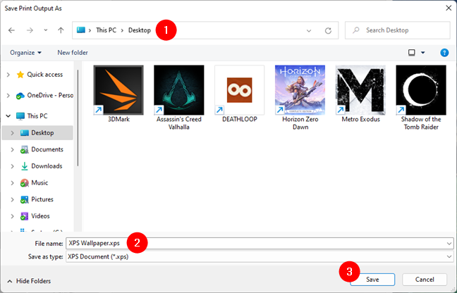Click the navigation pane scrollbar
Image resolution: width=457 pixels, height=293 pixels.
tap(78, 118)
